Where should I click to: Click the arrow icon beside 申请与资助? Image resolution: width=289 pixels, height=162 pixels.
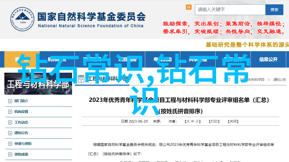pyautogui.click(x=10, y=144)
